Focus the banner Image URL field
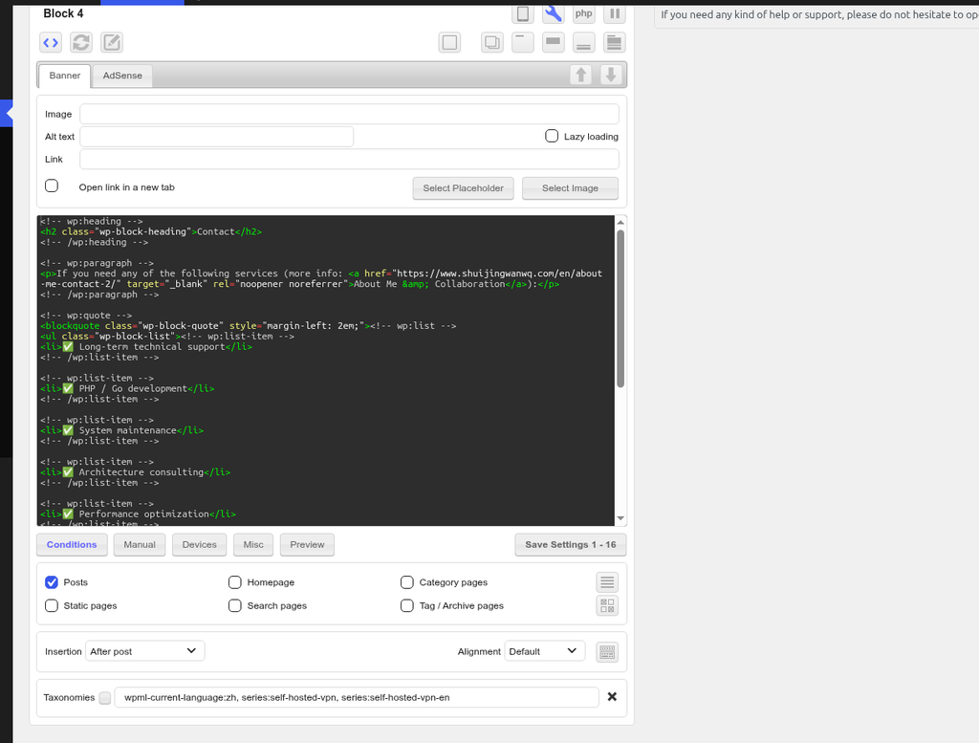 [x=350, y=114]
